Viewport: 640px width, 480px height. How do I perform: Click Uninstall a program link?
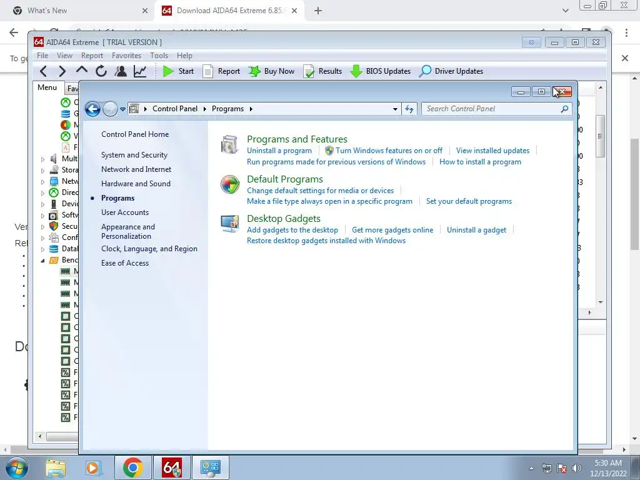[279, 151]
